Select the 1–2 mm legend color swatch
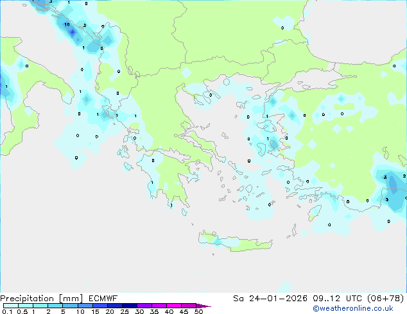Image resolution: width=407 pixels, height=314 pixels. tap(40, 306)
